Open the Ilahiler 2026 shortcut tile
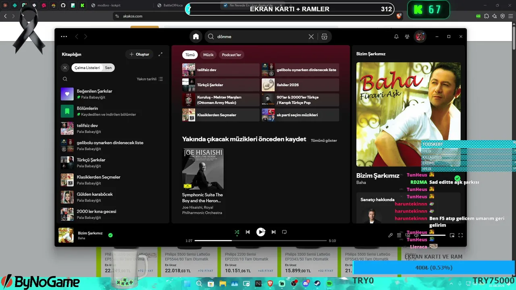This screenshot has height=290, width=516. tap(300, 85)
